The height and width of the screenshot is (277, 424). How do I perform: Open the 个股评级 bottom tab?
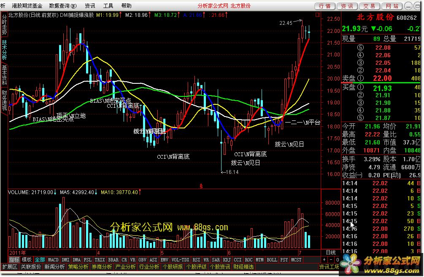[197, 267]
